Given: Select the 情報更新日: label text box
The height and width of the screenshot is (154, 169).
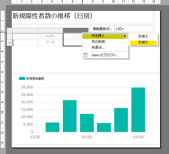Looking at the screenshot, I should click(x=102, y=29).
